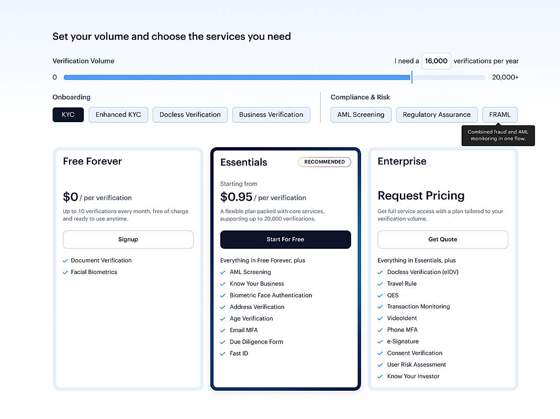Viewport: 560px width, 419px height.
Task: Click checkmark beside Docless Verification (eIDV)
Action: [x=380, y=272]
